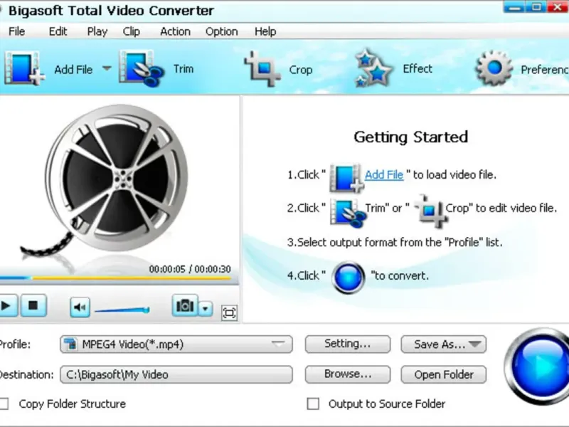Click the Add File filmstrip icon in toolbar
Image resolution: width=569 pixels, height=427 pixels.
(x=24, y=68)
